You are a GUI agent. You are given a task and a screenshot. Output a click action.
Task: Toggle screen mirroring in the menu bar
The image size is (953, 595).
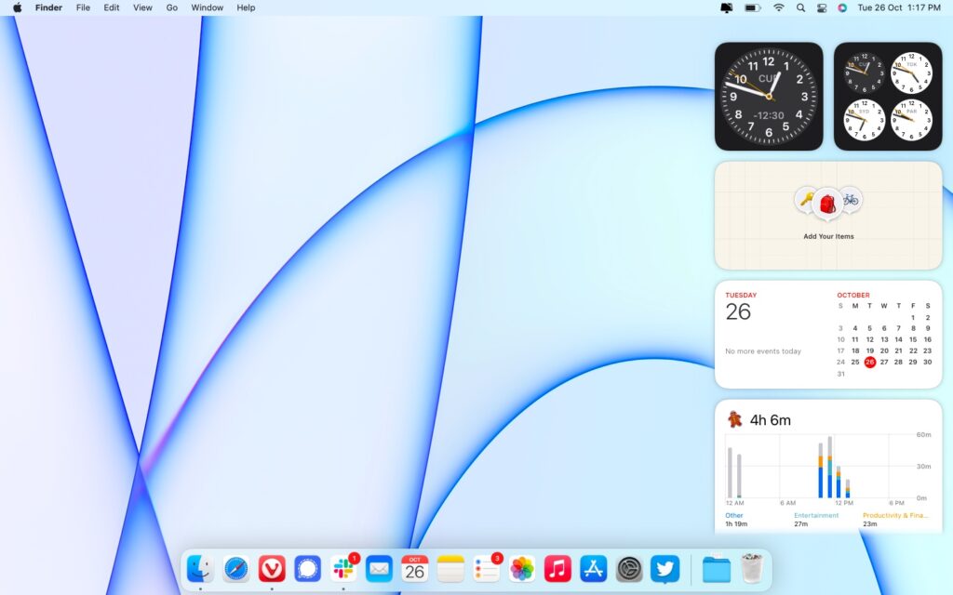pyautogui.click(x=727, y=8)
